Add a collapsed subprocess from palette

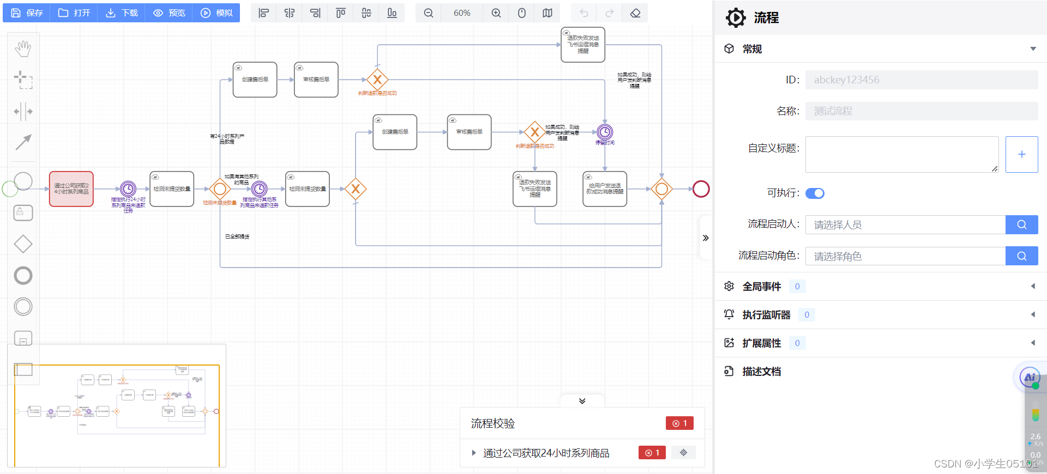click(x=23, y=338)
